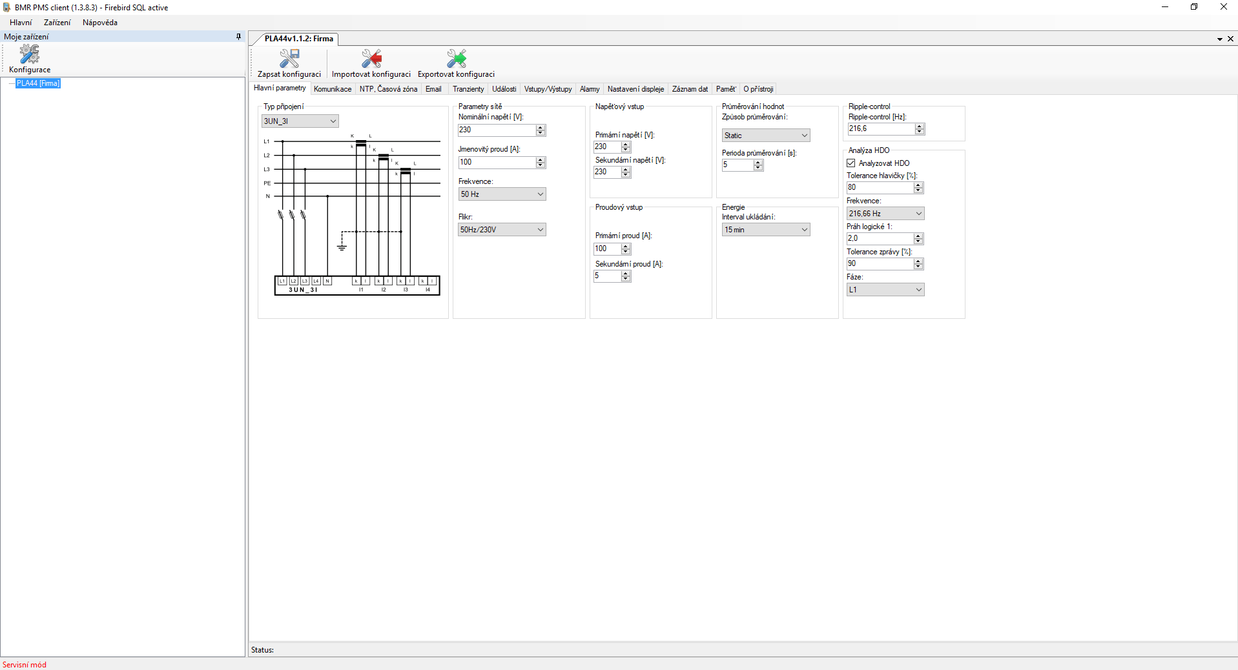
Task: Switch to the O přístroji tab
Action: pos(758,89)
